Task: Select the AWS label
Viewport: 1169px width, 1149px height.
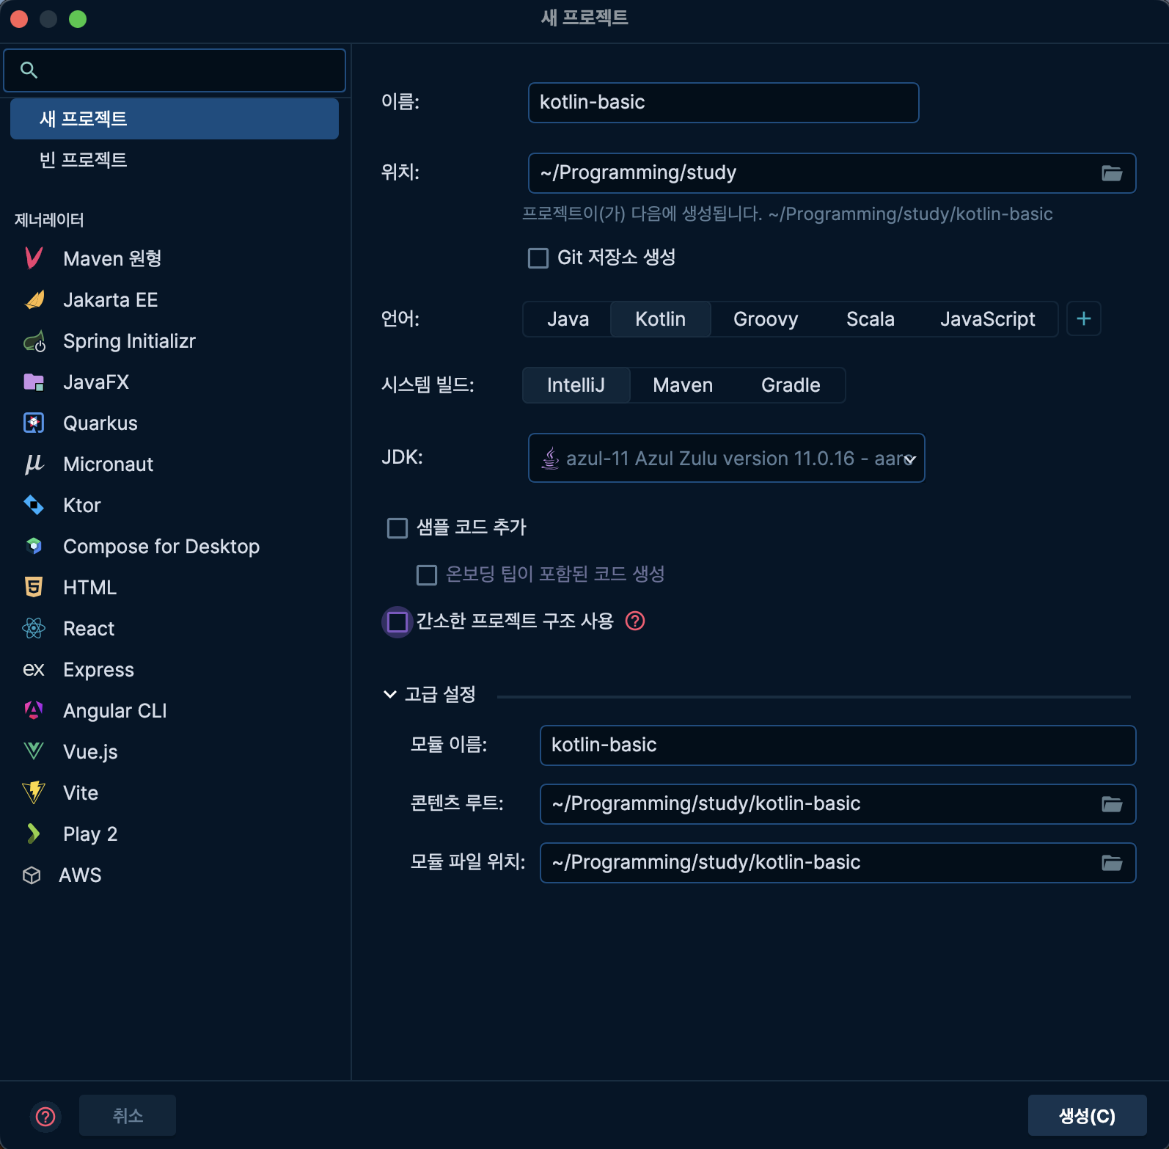Action: tap(80, 875)
